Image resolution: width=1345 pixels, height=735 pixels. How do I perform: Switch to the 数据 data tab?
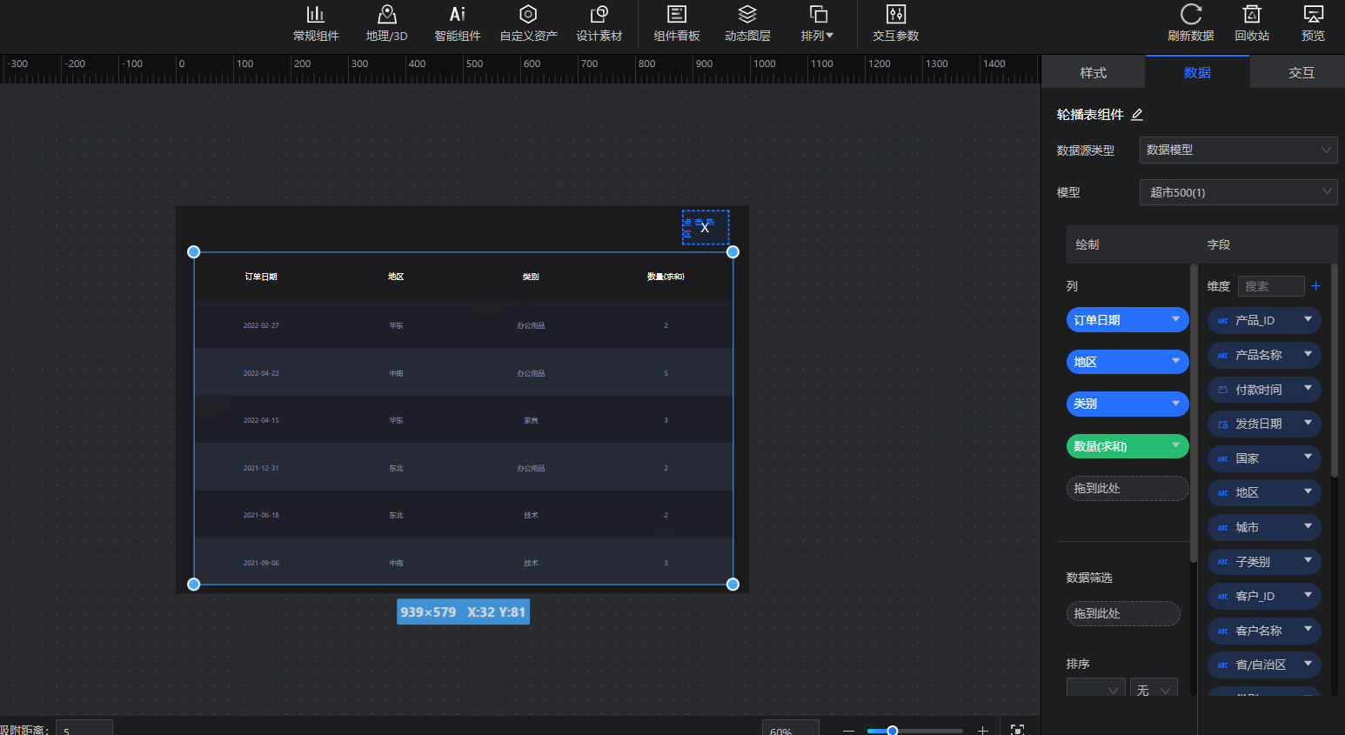point(1197,73)
